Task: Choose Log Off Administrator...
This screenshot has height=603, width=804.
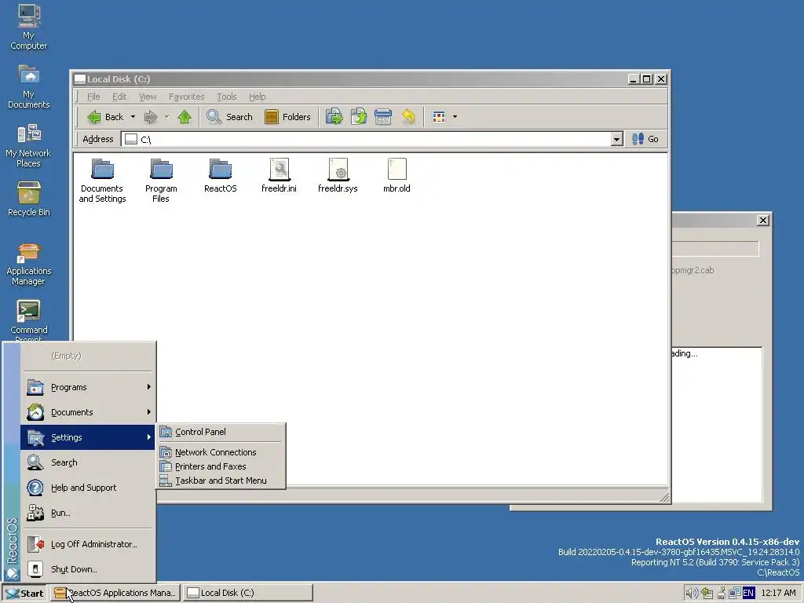Action: click(x=88, y=544)
